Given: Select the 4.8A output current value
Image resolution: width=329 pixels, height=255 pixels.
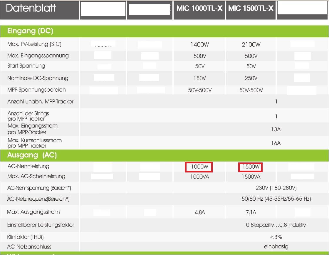Looking at the screenshot, I should [x=200, y=212].
